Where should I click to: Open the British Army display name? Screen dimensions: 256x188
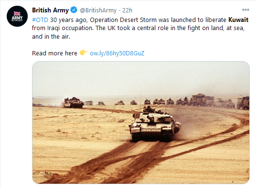pyautogui.click(x=50, y=10)
